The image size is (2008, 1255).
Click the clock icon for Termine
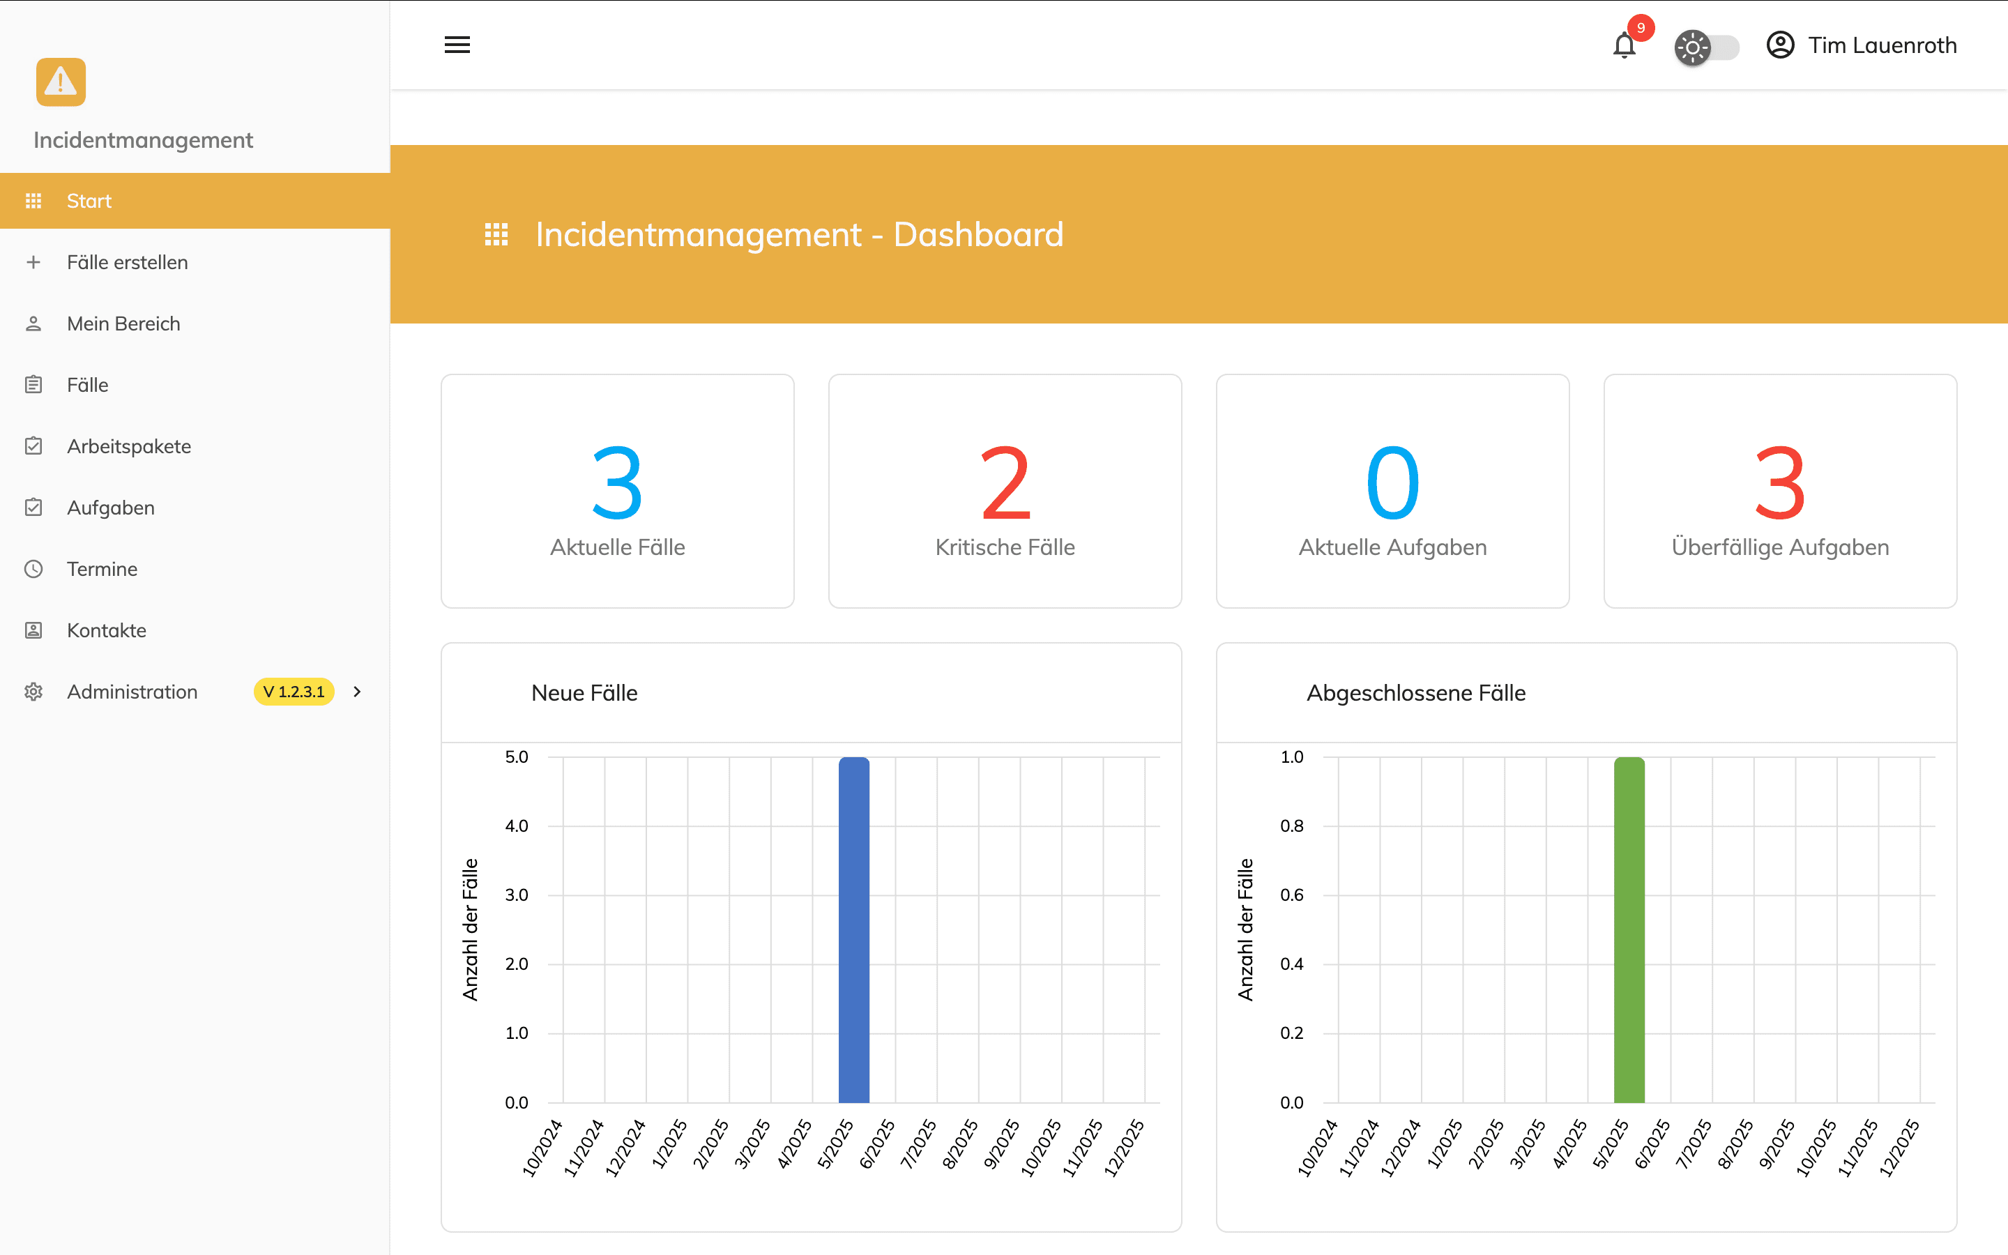(x=33, y=570)
